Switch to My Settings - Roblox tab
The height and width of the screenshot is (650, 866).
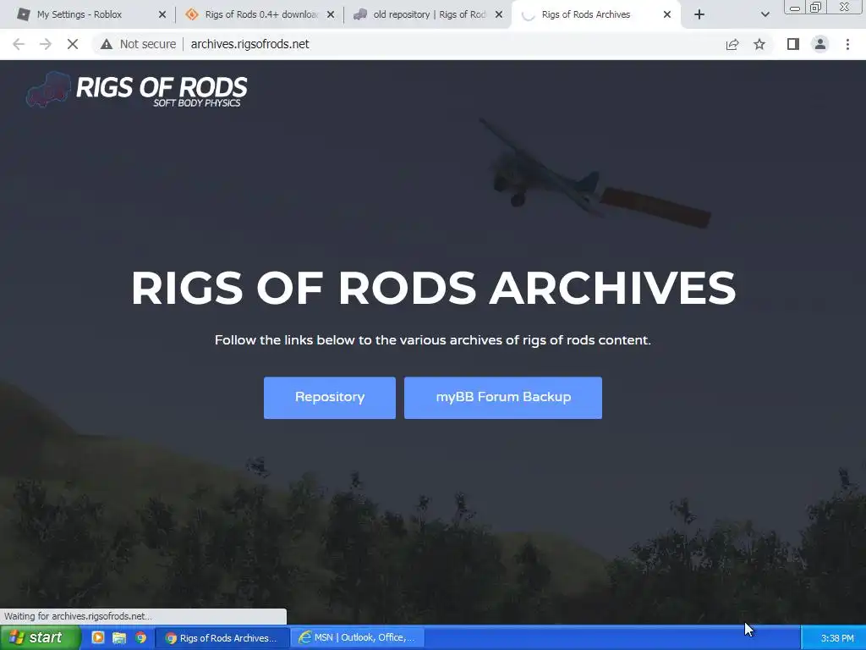(79, 14)
